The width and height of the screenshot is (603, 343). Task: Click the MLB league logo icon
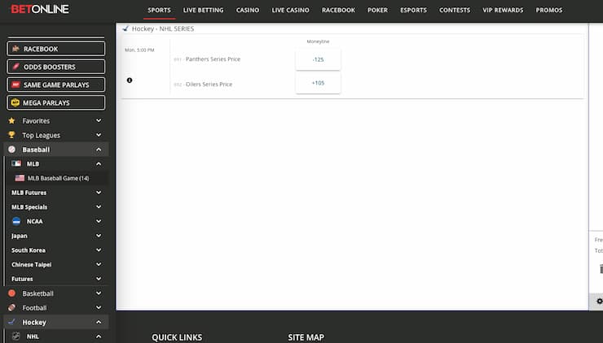point(16,163)
